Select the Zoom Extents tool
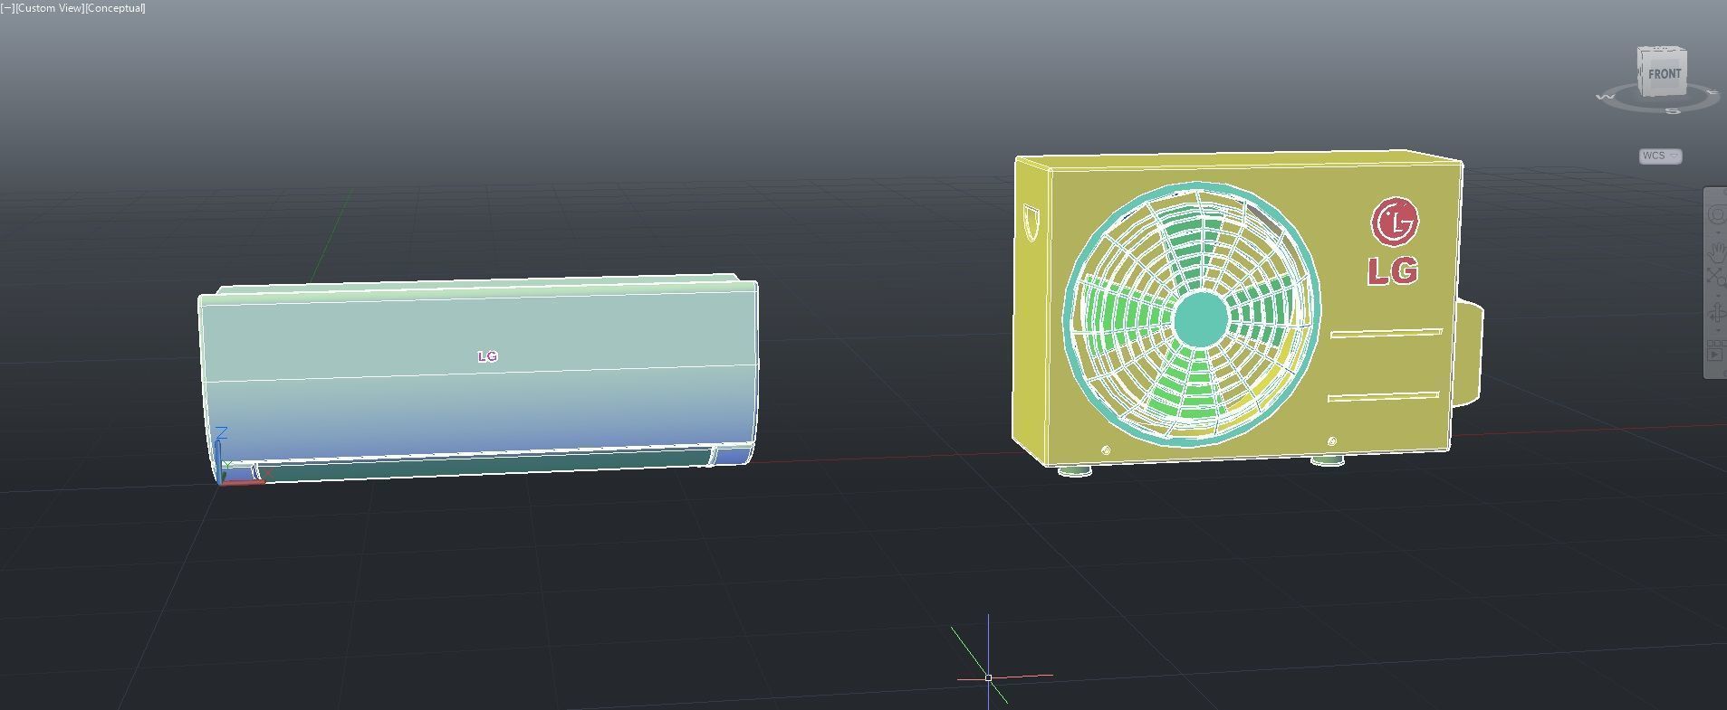 (x=1715, y=278)
